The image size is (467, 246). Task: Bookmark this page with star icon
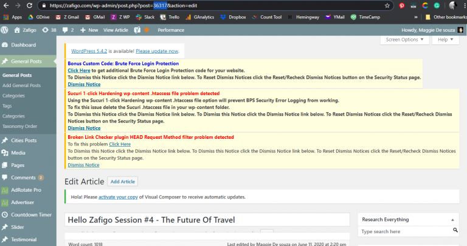pos(387,5)
